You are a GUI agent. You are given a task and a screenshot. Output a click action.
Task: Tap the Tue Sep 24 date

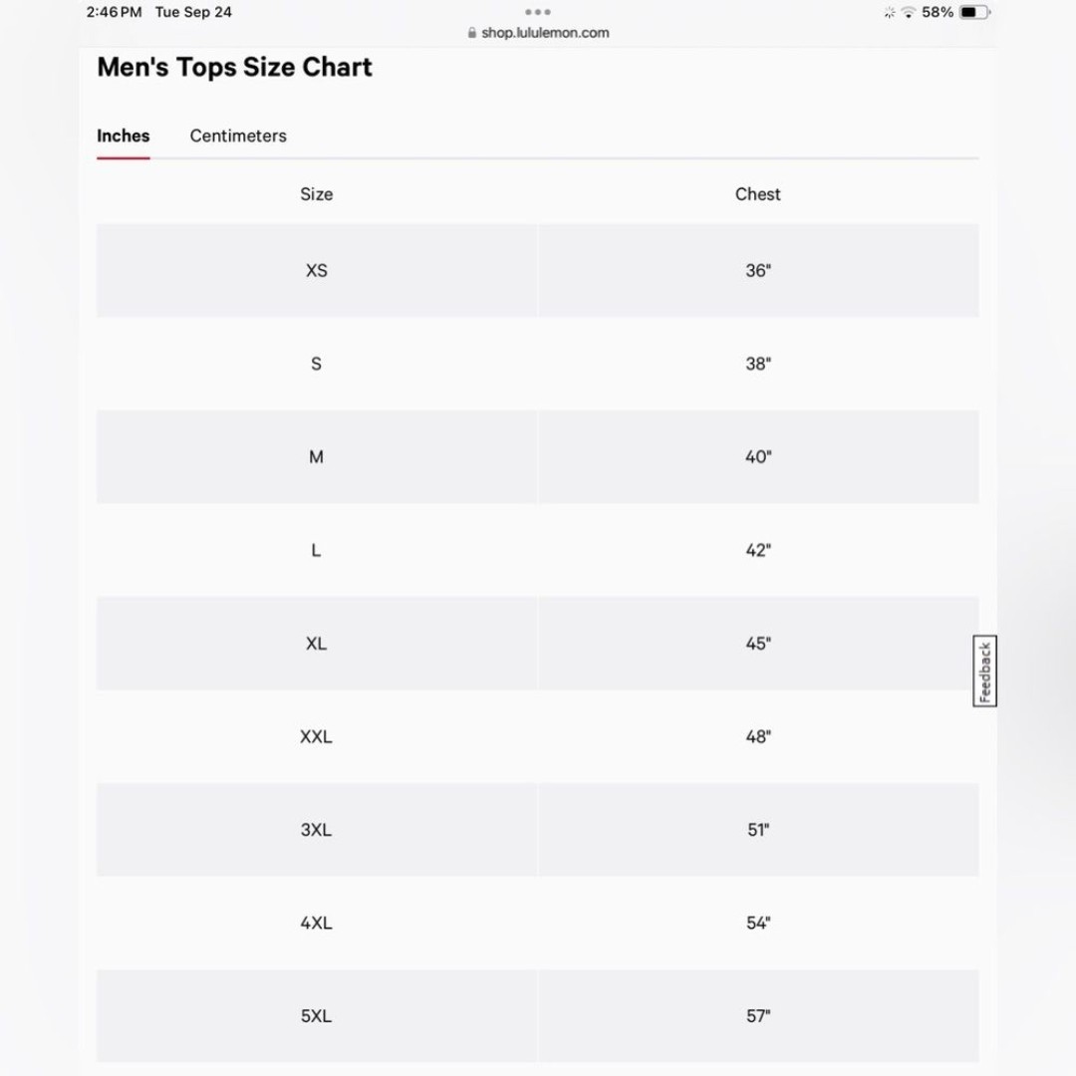(193, 12)
